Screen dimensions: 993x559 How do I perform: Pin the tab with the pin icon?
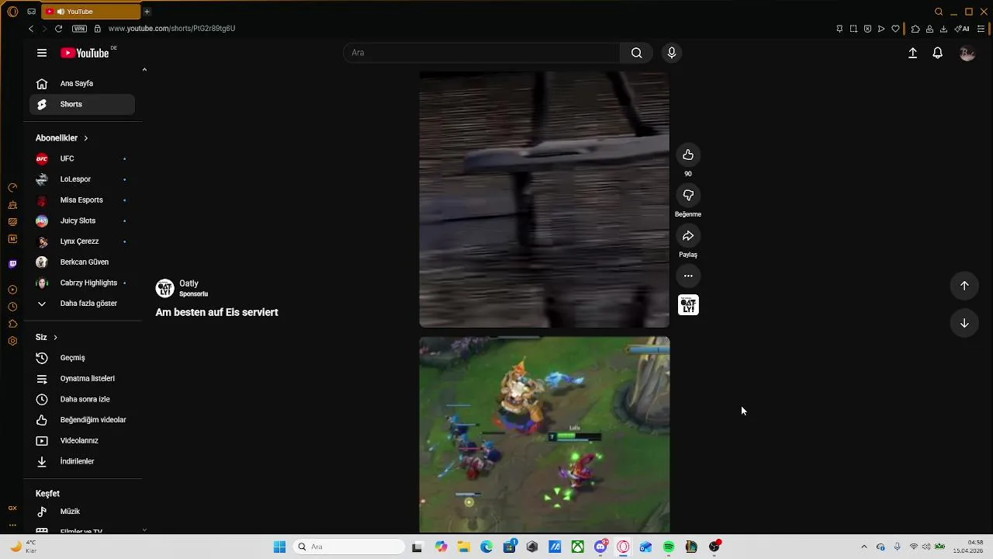(839, 29)
